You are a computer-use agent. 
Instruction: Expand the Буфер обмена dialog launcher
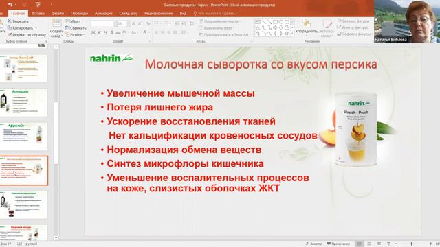46,41
